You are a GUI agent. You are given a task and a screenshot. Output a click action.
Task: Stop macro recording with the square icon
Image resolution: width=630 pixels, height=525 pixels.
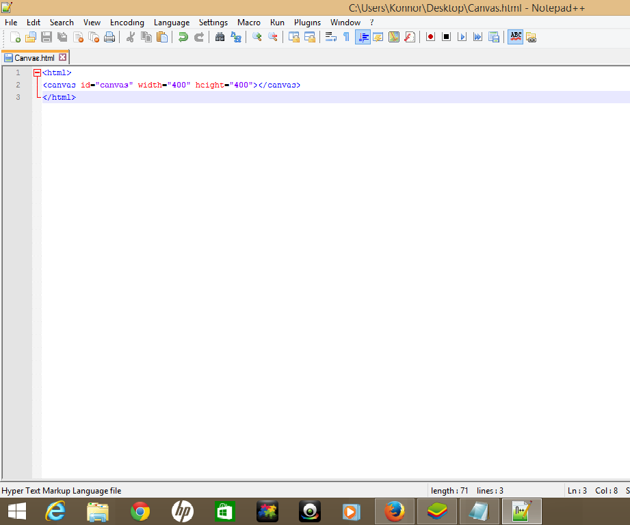click(x=446, y=38)
